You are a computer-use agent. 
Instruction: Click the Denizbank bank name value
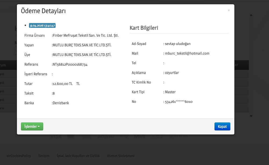click(61, 103)
